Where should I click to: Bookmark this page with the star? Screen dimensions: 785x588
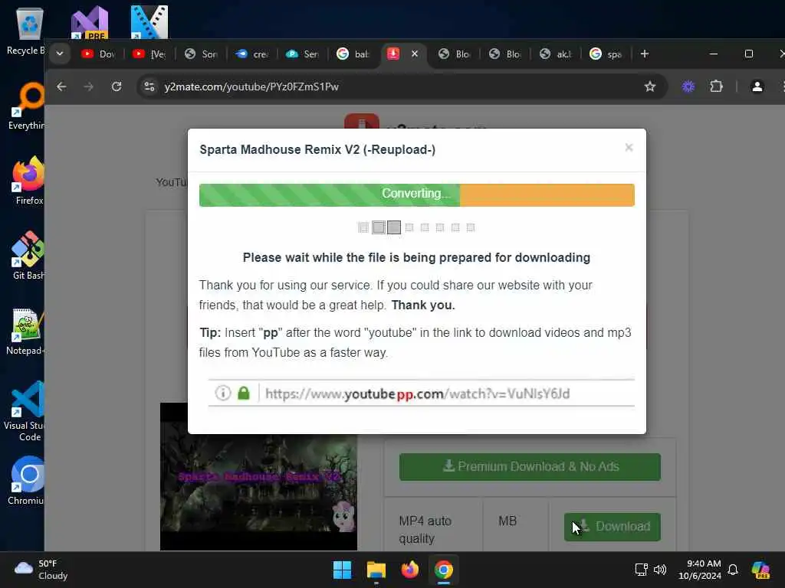(x=650, y=87)
